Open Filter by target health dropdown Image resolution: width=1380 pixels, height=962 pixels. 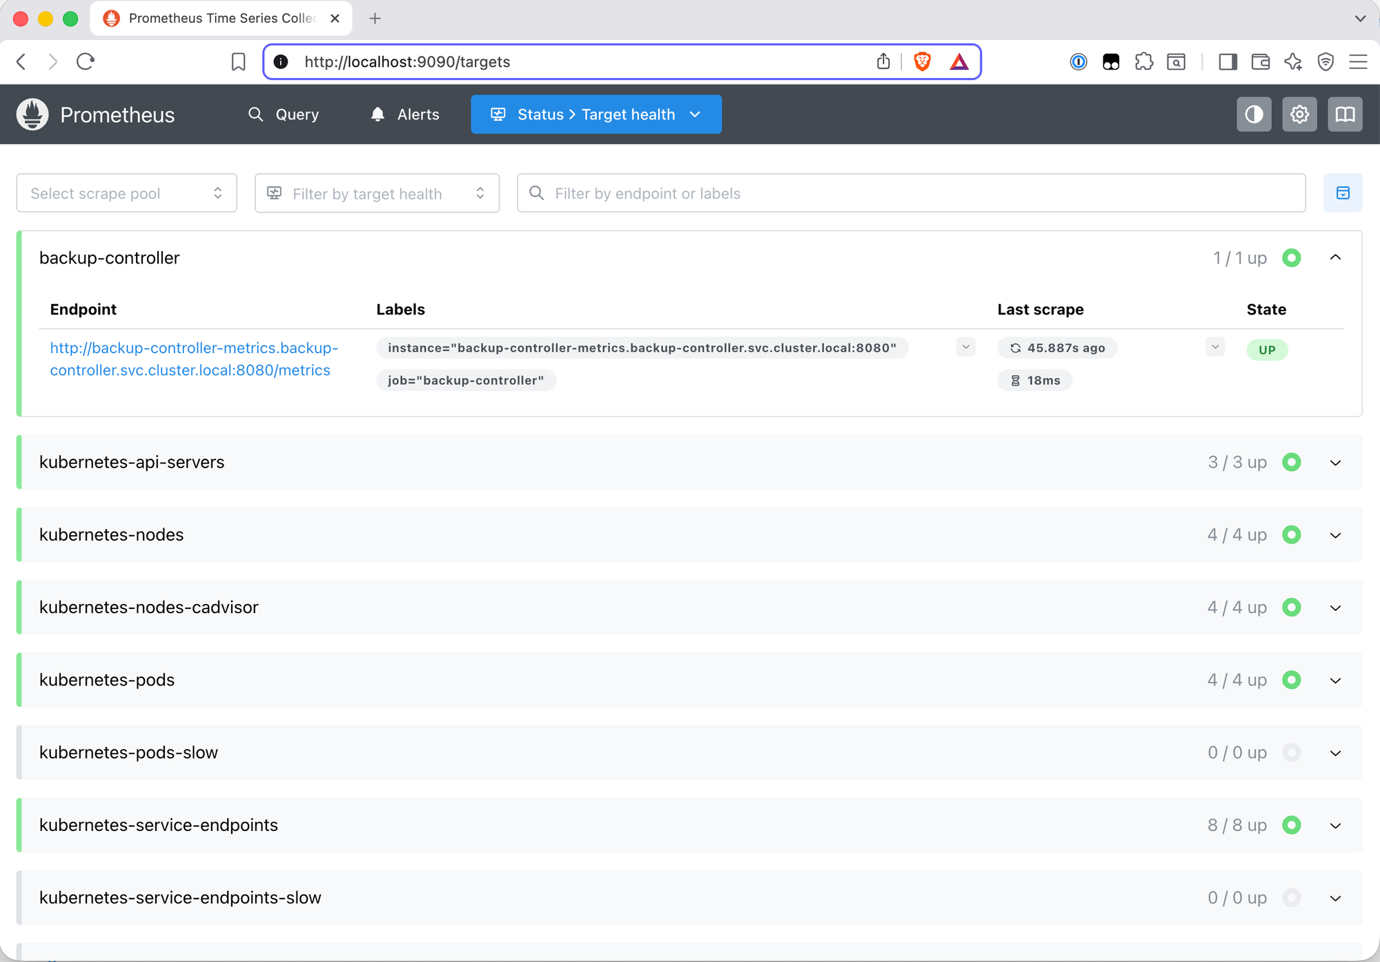377,193
